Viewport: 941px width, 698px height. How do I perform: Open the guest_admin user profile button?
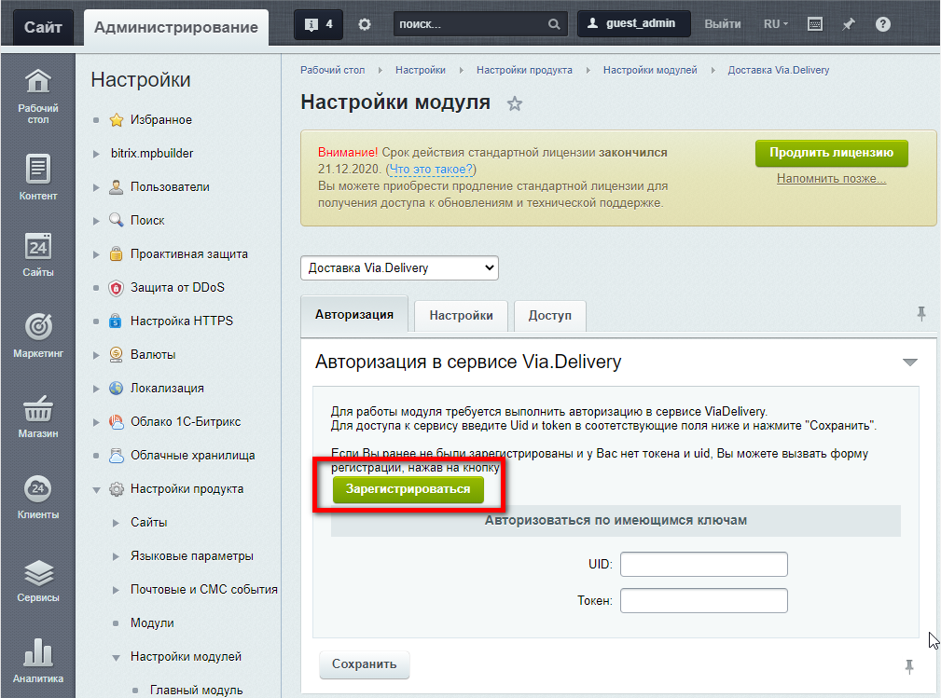633,23
